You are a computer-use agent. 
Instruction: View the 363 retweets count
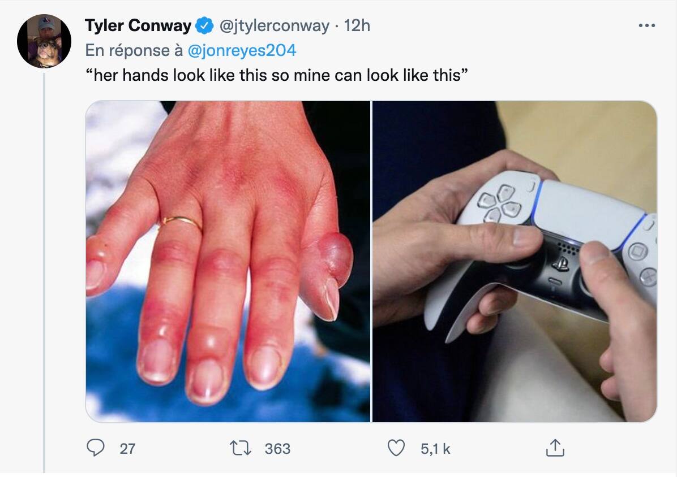(277, 449)
